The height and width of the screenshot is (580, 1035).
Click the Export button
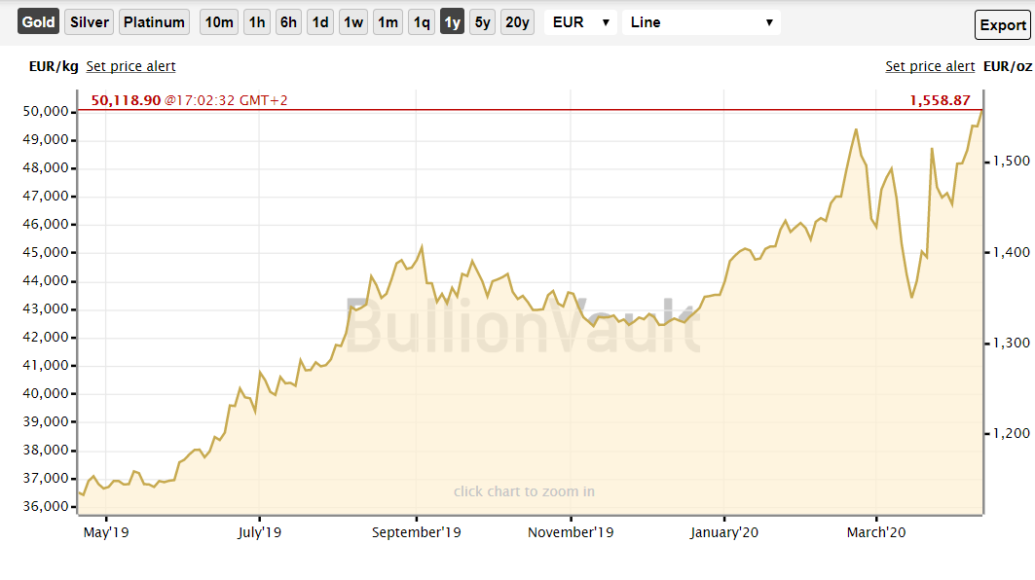1002,24
